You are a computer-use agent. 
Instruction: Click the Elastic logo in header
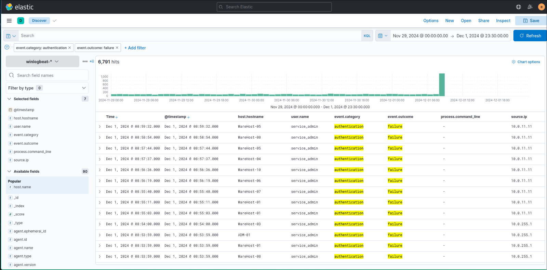9,7
